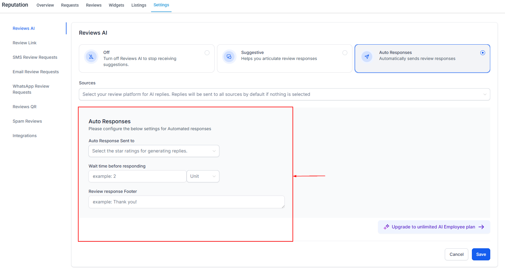Click the 'Auto Responses' section heading
Viewport: 505px width, 270px height.
coord(110,121)
